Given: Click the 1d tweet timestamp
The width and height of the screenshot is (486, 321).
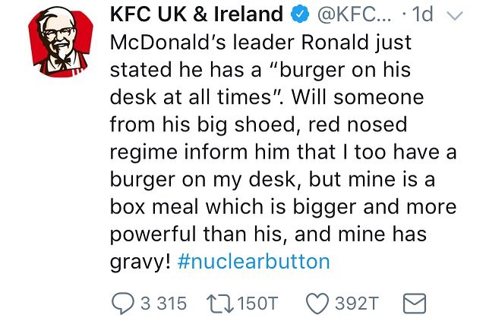Looking at the screenshot, I should click(422, 14).
